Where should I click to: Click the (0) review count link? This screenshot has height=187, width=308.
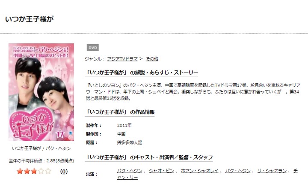click(x=64, y=172)
